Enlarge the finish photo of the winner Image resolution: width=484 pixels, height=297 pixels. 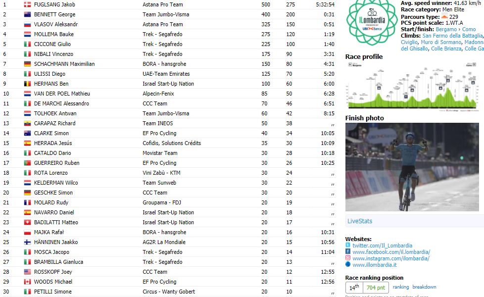[x=412, y=167]
